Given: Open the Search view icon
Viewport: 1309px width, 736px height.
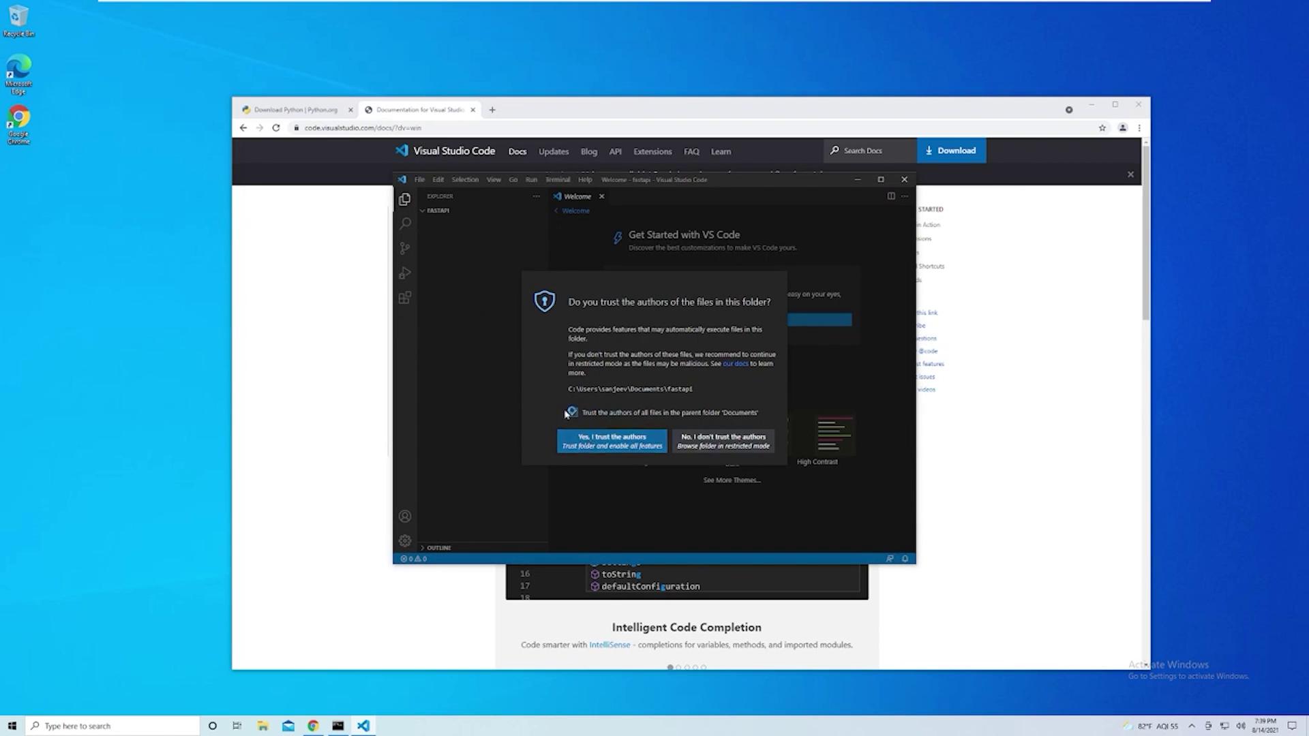Looking at the screenshot, I should point(405,224).
